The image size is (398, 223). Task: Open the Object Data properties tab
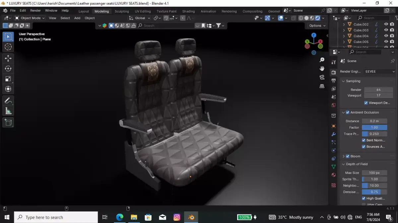click(x=334, y=167)
